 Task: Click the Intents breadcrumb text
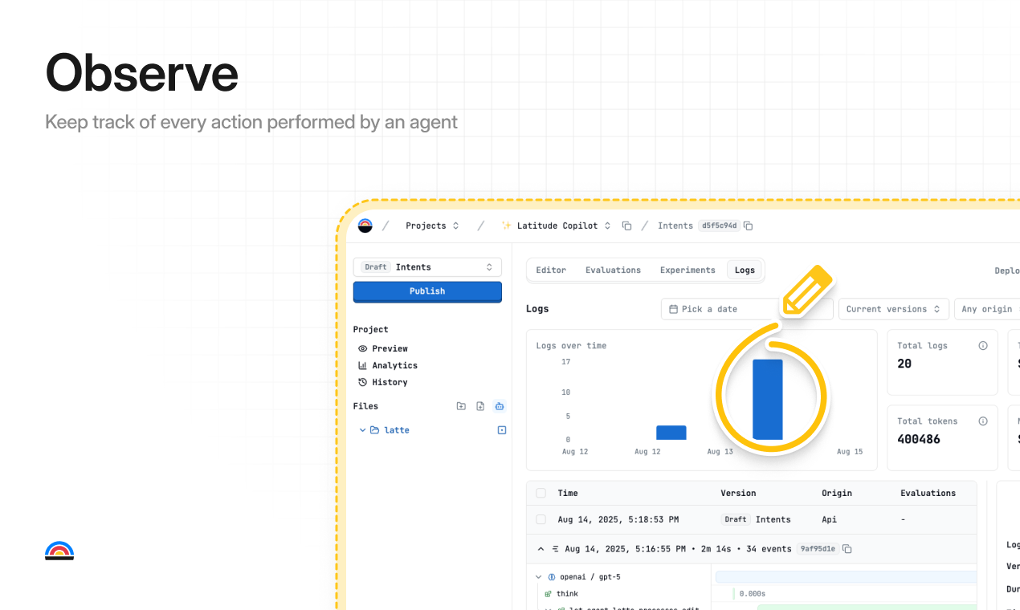(x=675, y=226)
